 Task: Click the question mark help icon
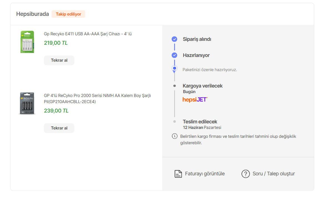(x=246, y=174)
